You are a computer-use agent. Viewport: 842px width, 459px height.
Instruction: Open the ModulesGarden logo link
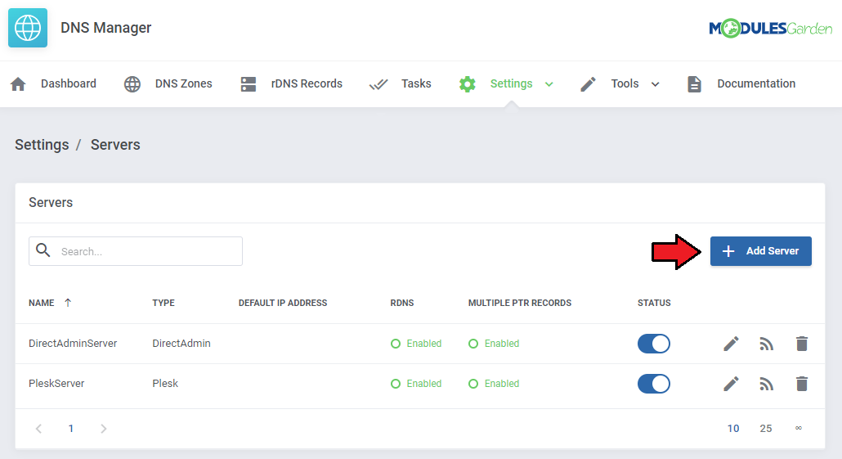771,28
